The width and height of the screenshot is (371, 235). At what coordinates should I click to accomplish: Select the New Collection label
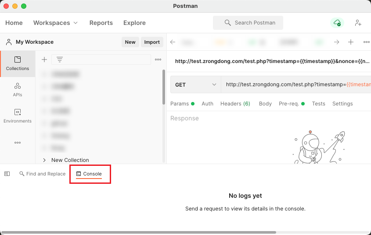pyautogui.click(x=70, y=160)
